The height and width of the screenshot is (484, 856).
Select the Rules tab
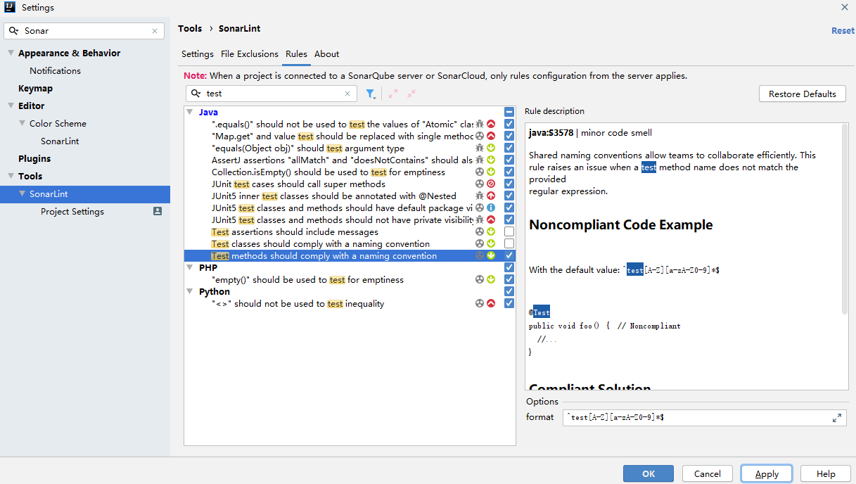296,54
